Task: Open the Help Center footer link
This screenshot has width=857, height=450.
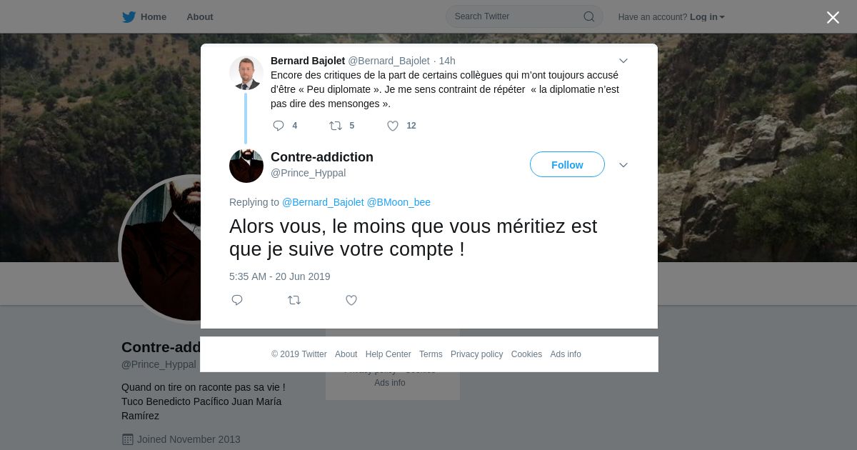Action: 388,354
